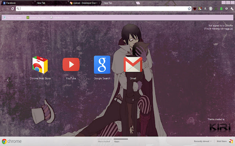The width and height of the screenshot is (235, 146).
Task: Open the colorful S extension icon
Action: click(200, 9)
